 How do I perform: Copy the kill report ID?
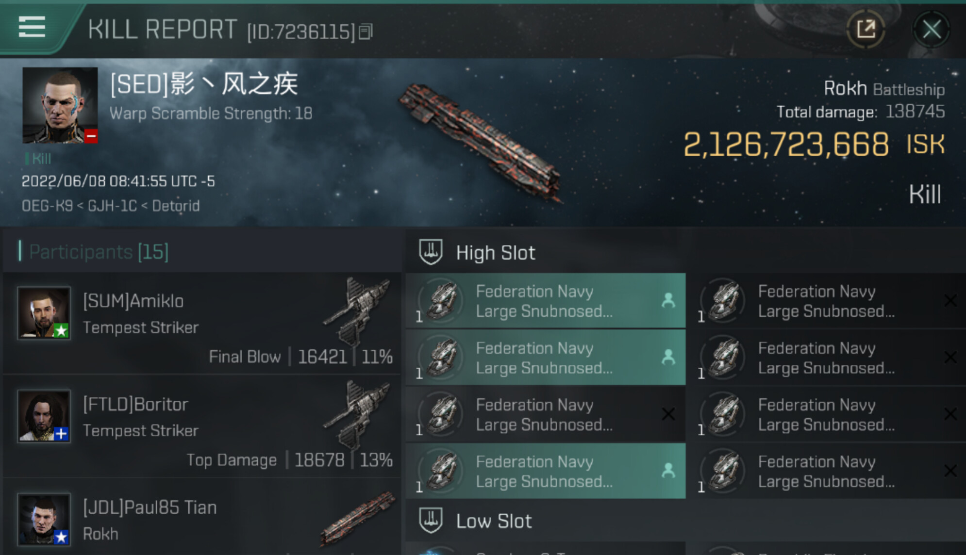pos(366,32)
